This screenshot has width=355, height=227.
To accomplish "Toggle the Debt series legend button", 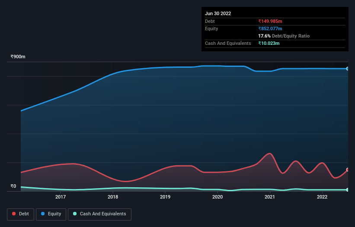I will pyautogui.click(x=20, y=214).
